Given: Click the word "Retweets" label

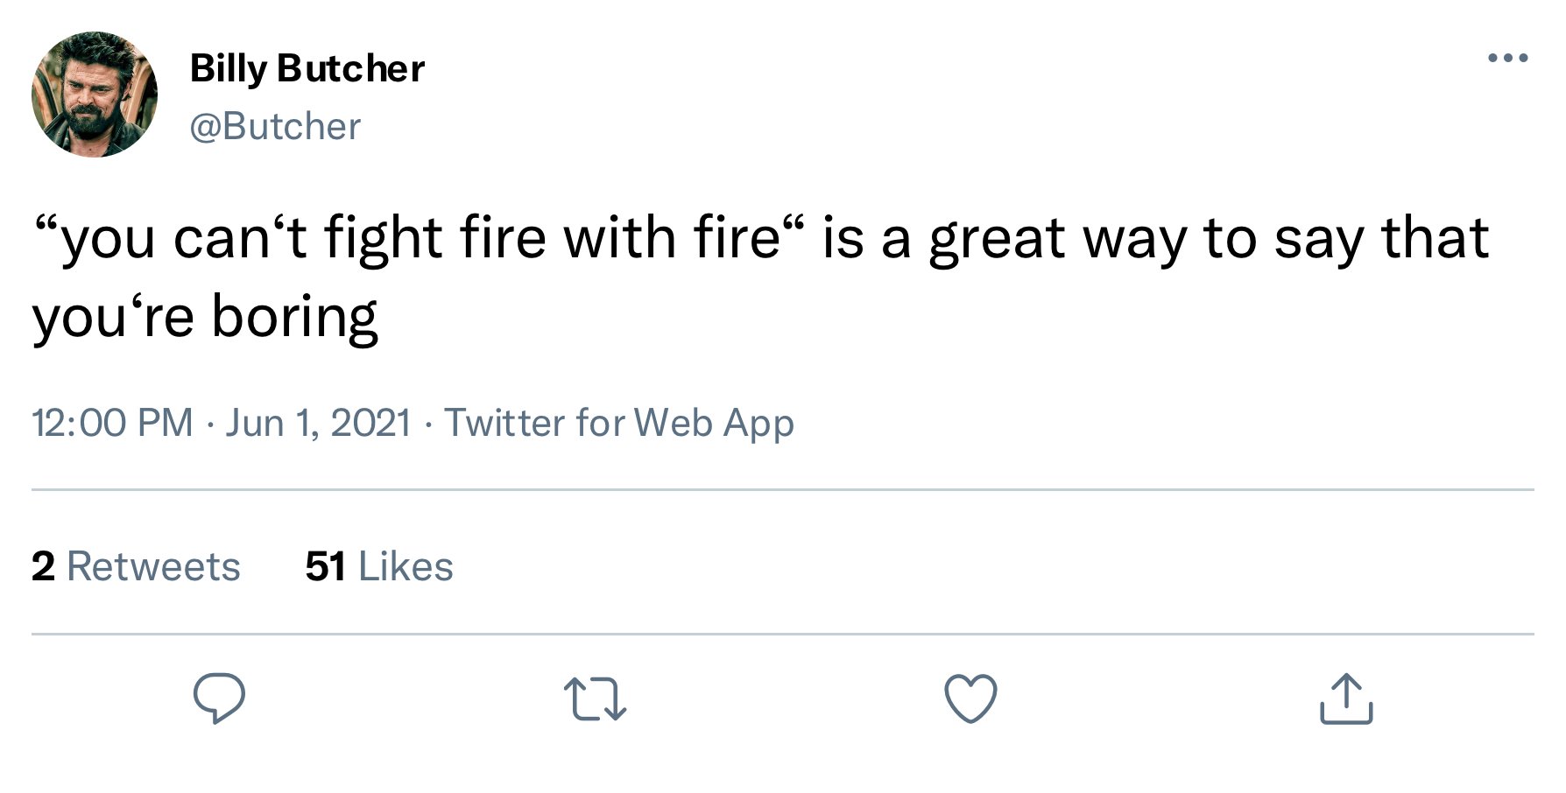Looking at the screenshot, I should (153, 566).
